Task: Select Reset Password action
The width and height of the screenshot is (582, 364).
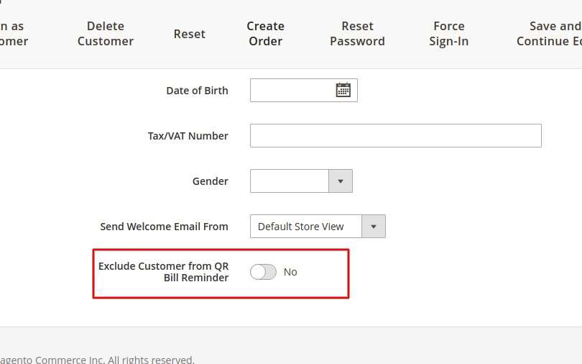Action: point(357,34)
